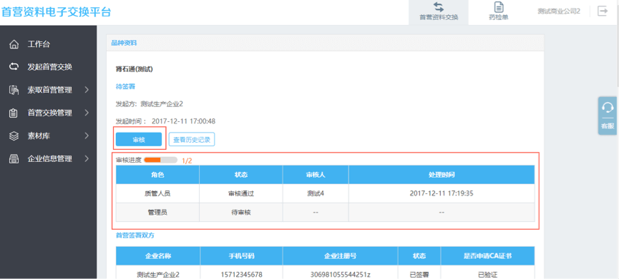Click the layers icon beside 素材库

pyautogui.click(x=14, y=136)
